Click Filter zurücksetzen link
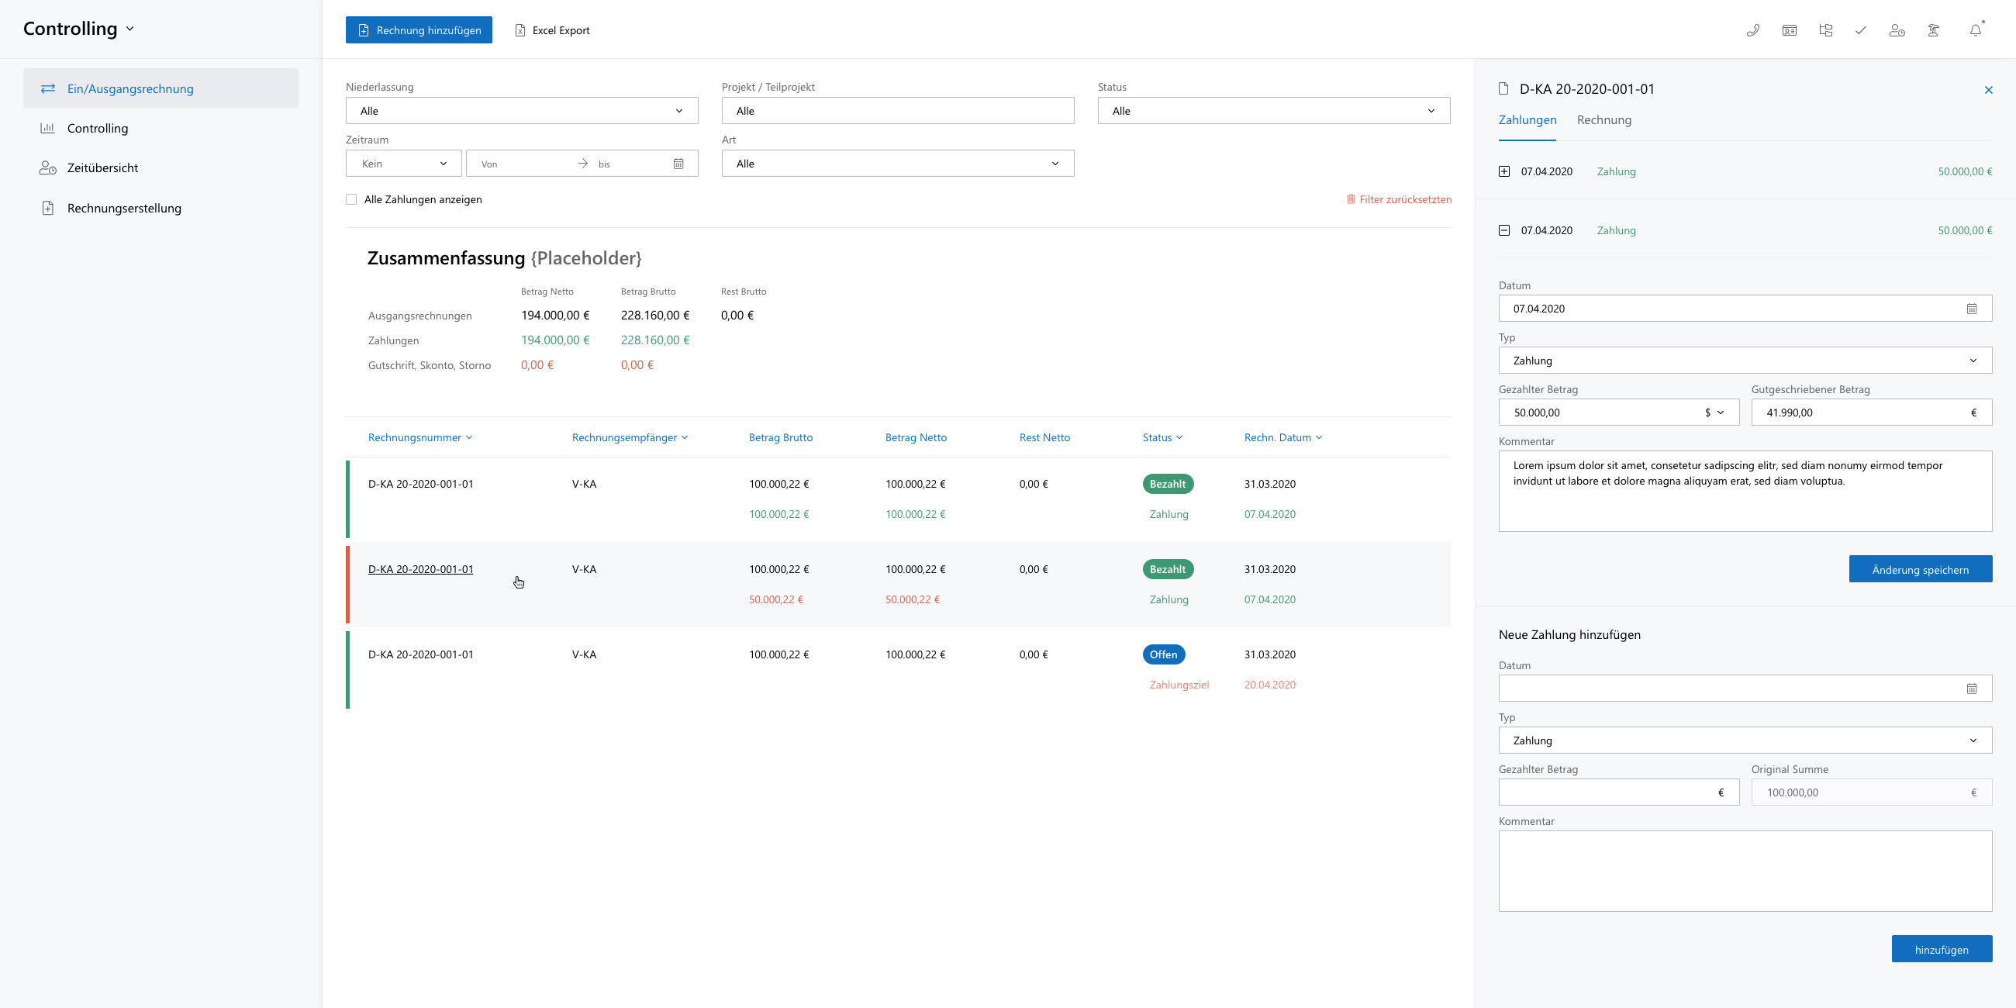2016x1008 pixels. click(1399, 199)
